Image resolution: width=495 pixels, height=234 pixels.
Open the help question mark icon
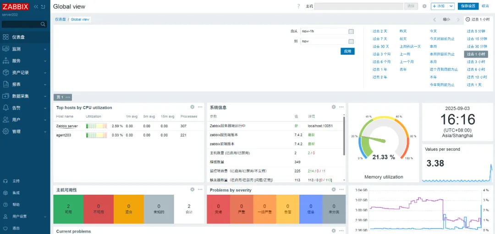point(298,6)
